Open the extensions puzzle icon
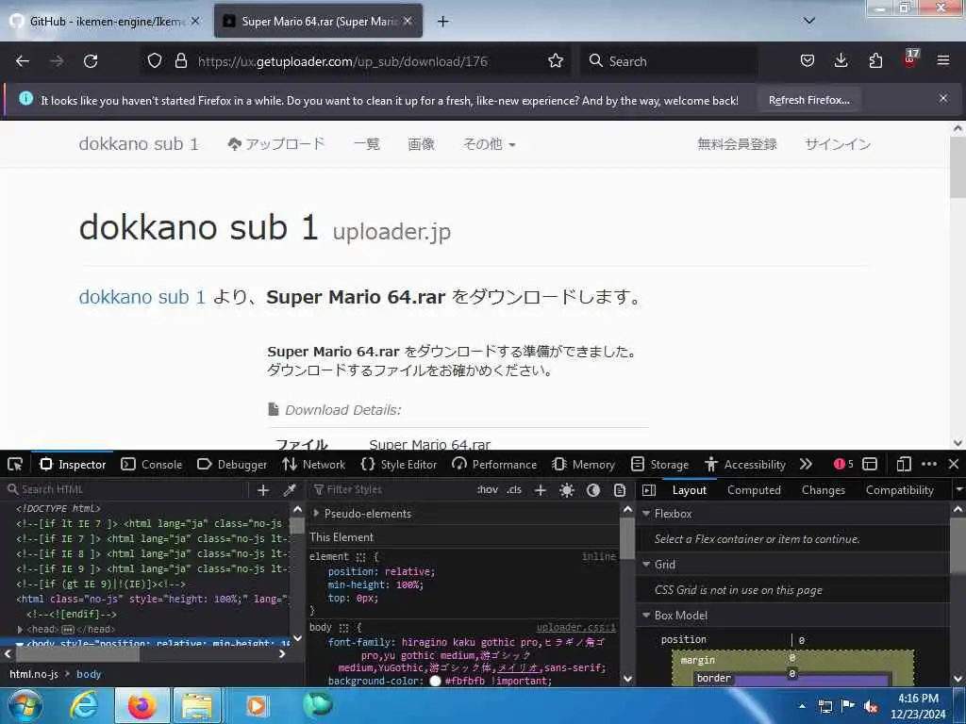Screen dimensions: 966x724 [x=875, y=61]
